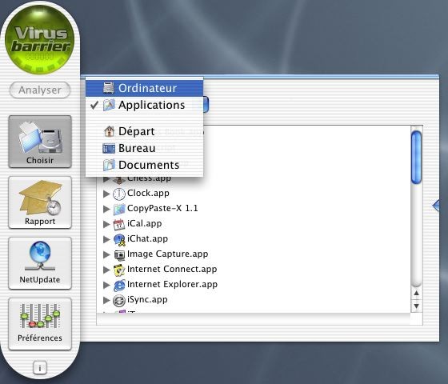This screenshot has height=384, width=448.
Task: Click the info 'i' button
Action: (40, 368)
